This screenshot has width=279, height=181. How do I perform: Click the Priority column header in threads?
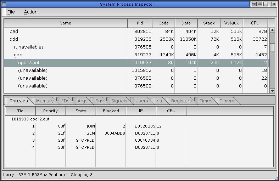tap(50, 111)
